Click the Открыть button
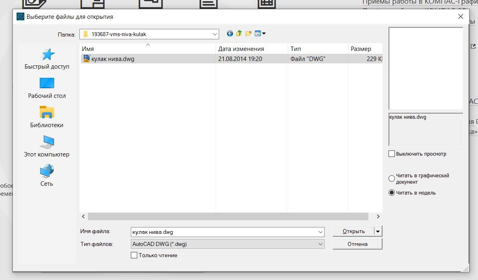This screenshot has width=478, height=280. (x=354, y=231)
